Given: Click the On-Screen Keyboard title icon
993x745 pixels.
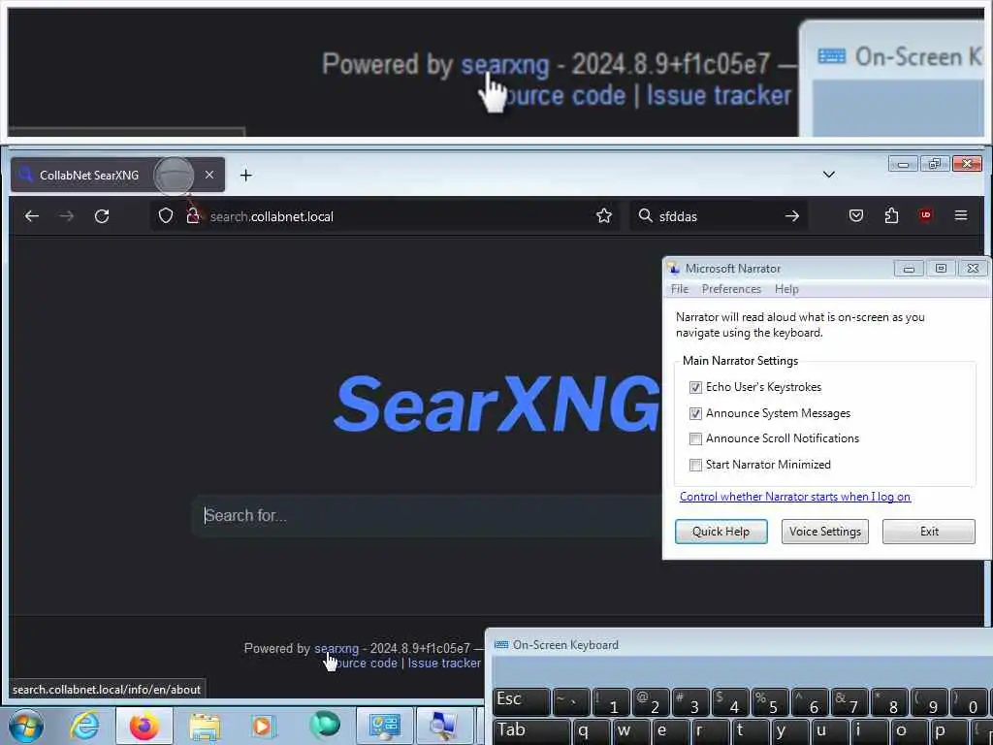Looking at the screenshot, I should click(x=501, y=645).
